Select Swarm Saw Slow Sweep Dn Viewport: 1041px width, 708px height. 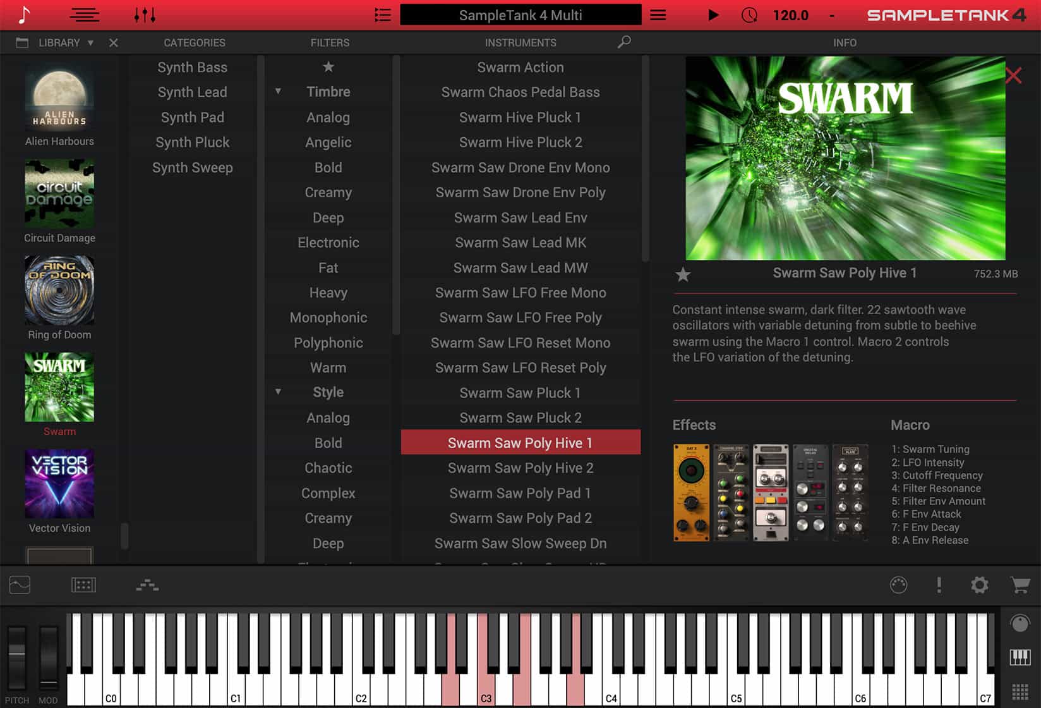tap(520, 543)
